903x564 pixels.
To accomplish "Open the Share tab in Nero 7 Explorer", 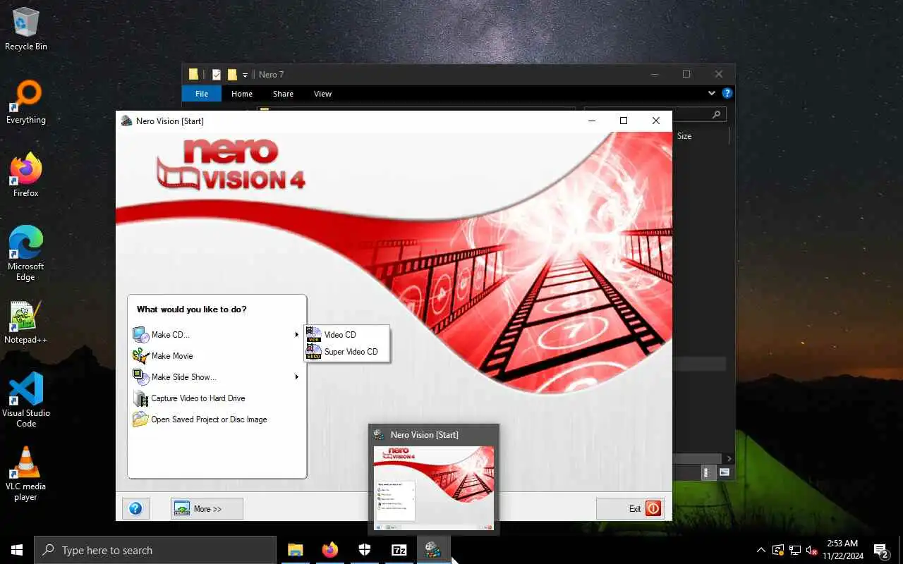I will [x=283, y=94].
